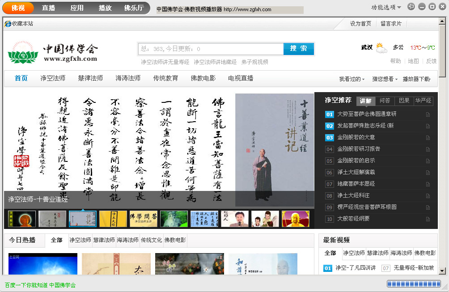The width and height of the screenshot is (449, 292).
Task: Select 问答 tab in 净空推荐
Action: click(x=385, y=101)
